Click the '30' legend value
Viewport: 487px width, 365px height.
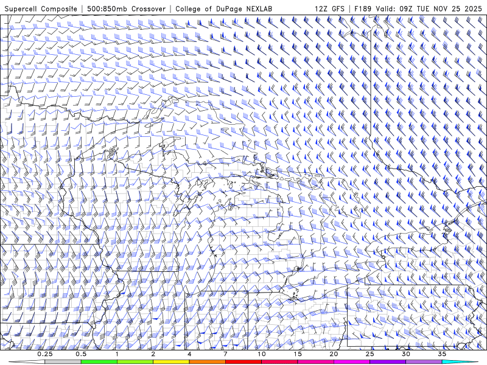coord(405,354)
